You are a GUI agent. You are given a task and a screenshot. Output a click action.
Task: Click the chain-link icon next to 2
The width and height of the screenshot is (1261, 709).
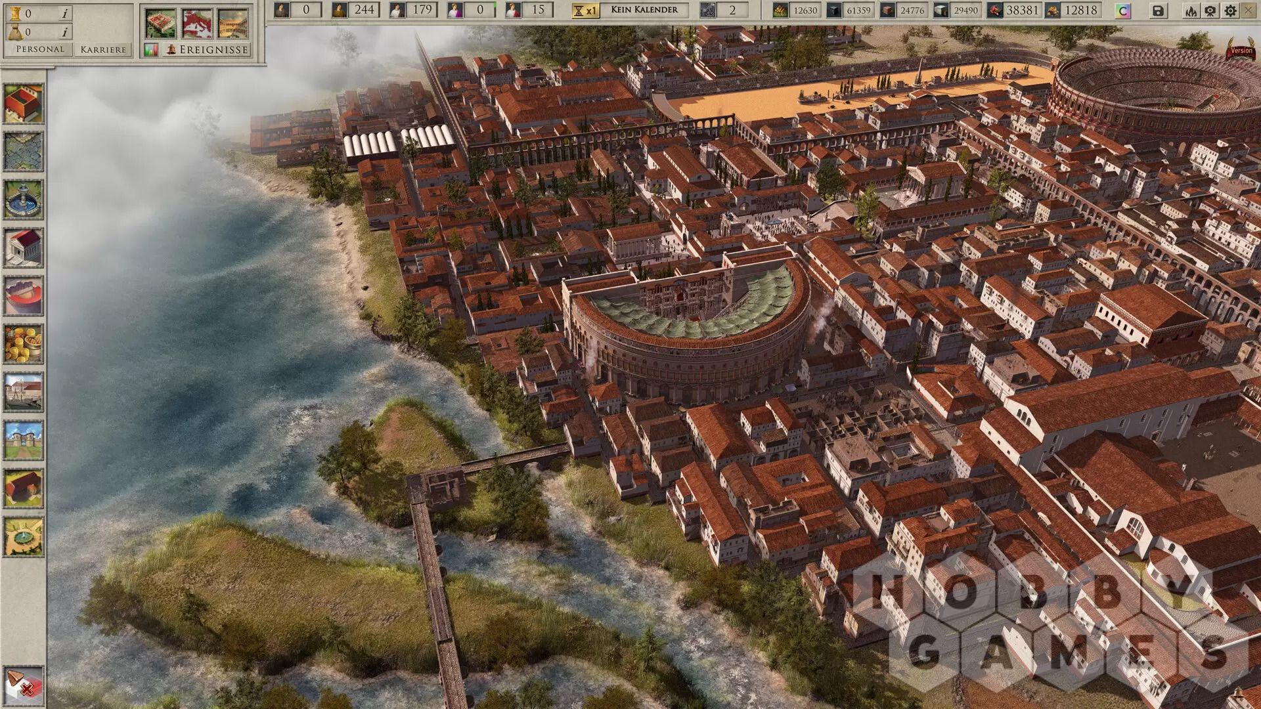[x=708, y=10]
